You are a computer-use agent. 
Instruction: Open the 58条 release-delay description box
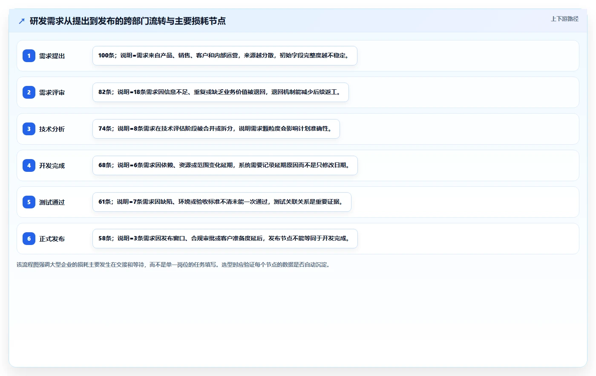tap(225, 239)
